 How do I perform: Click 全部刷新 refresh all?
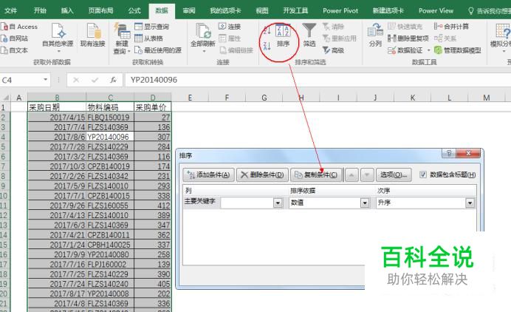click(x=203, y=37)
